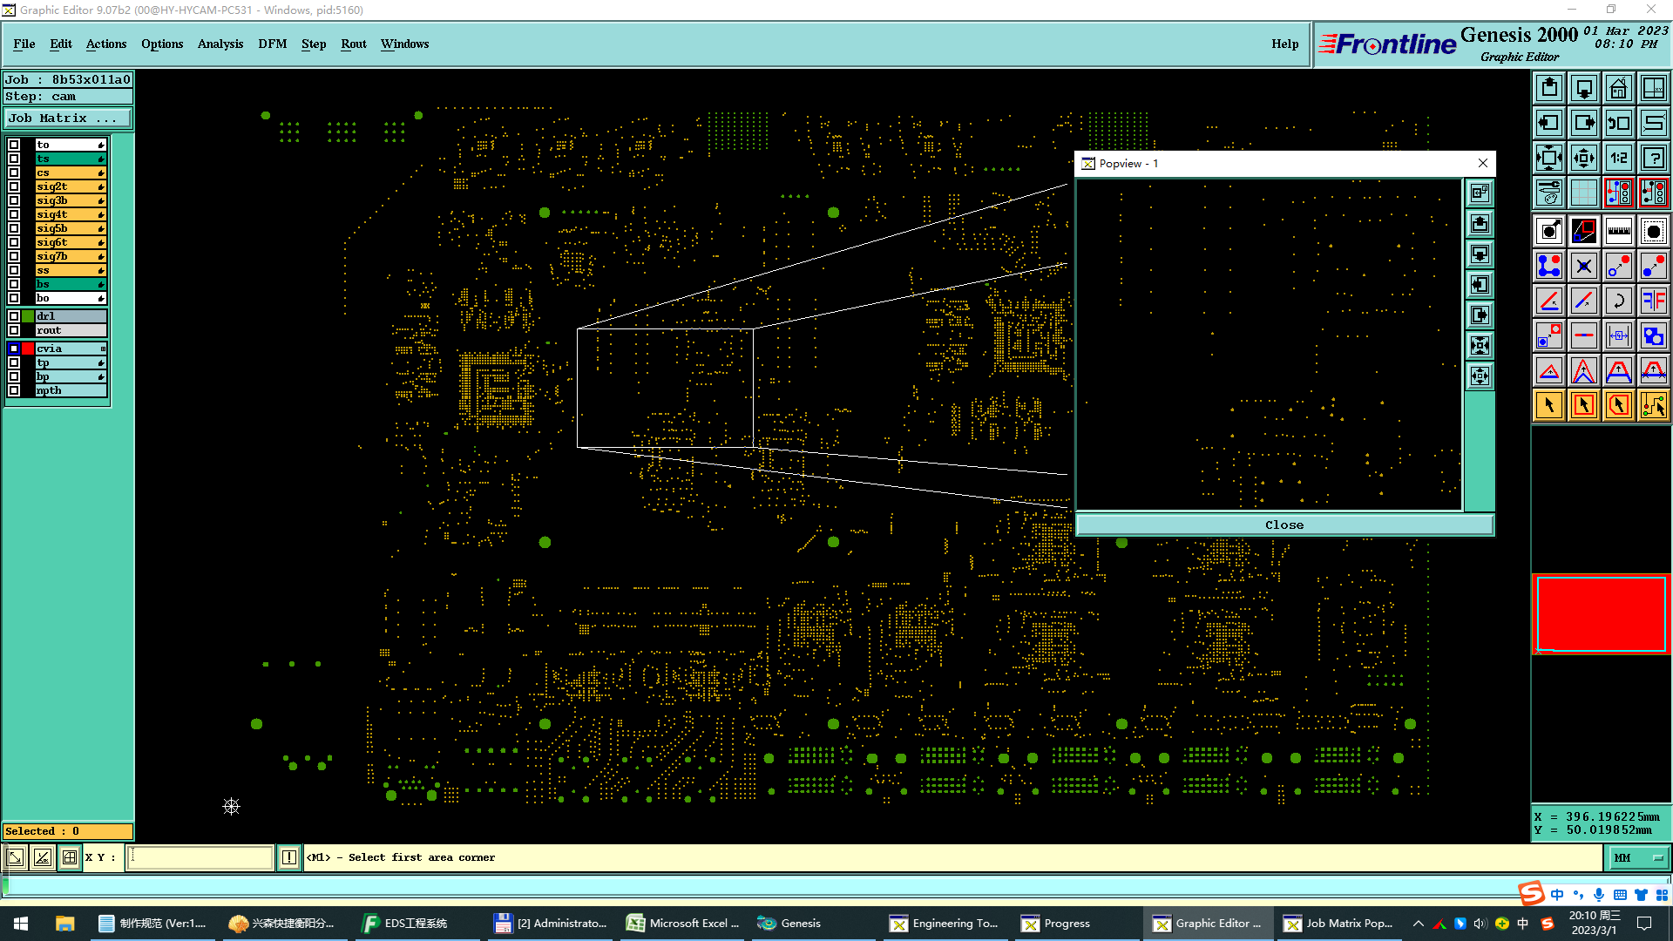
Task: Click the undo view icon
Action: pos(1618,123)
